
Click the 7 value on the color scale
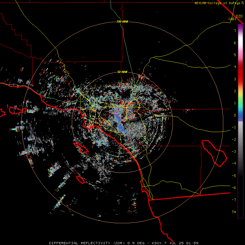pos(235,30)
